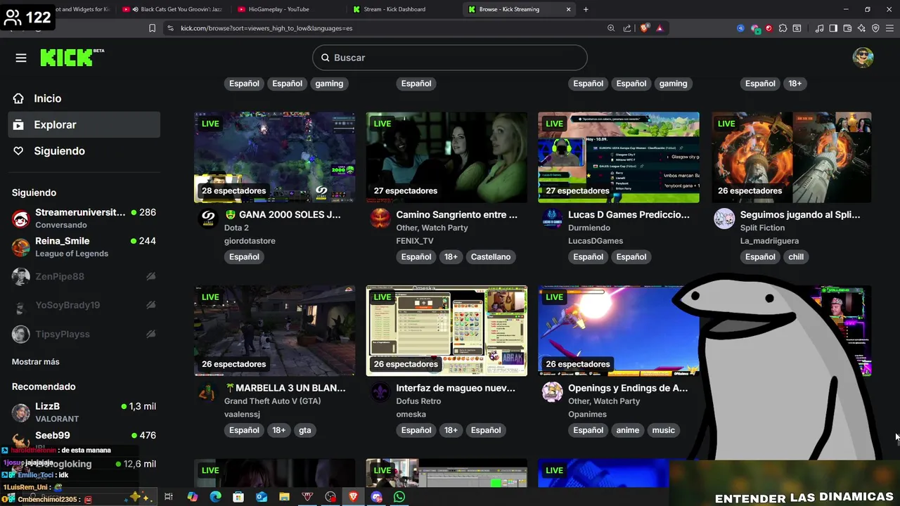Open File Explorer from the taskbar
The image size is (900, 506).
pos(284,497)
